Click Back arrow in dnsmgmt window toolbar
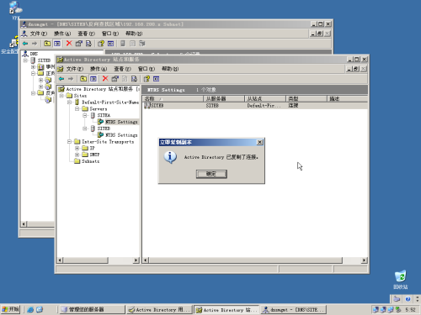 point(25,44)
